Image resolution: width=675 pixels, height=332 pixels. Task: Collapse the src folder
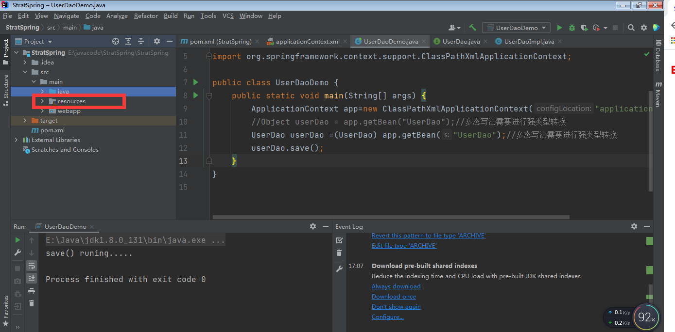25,72
